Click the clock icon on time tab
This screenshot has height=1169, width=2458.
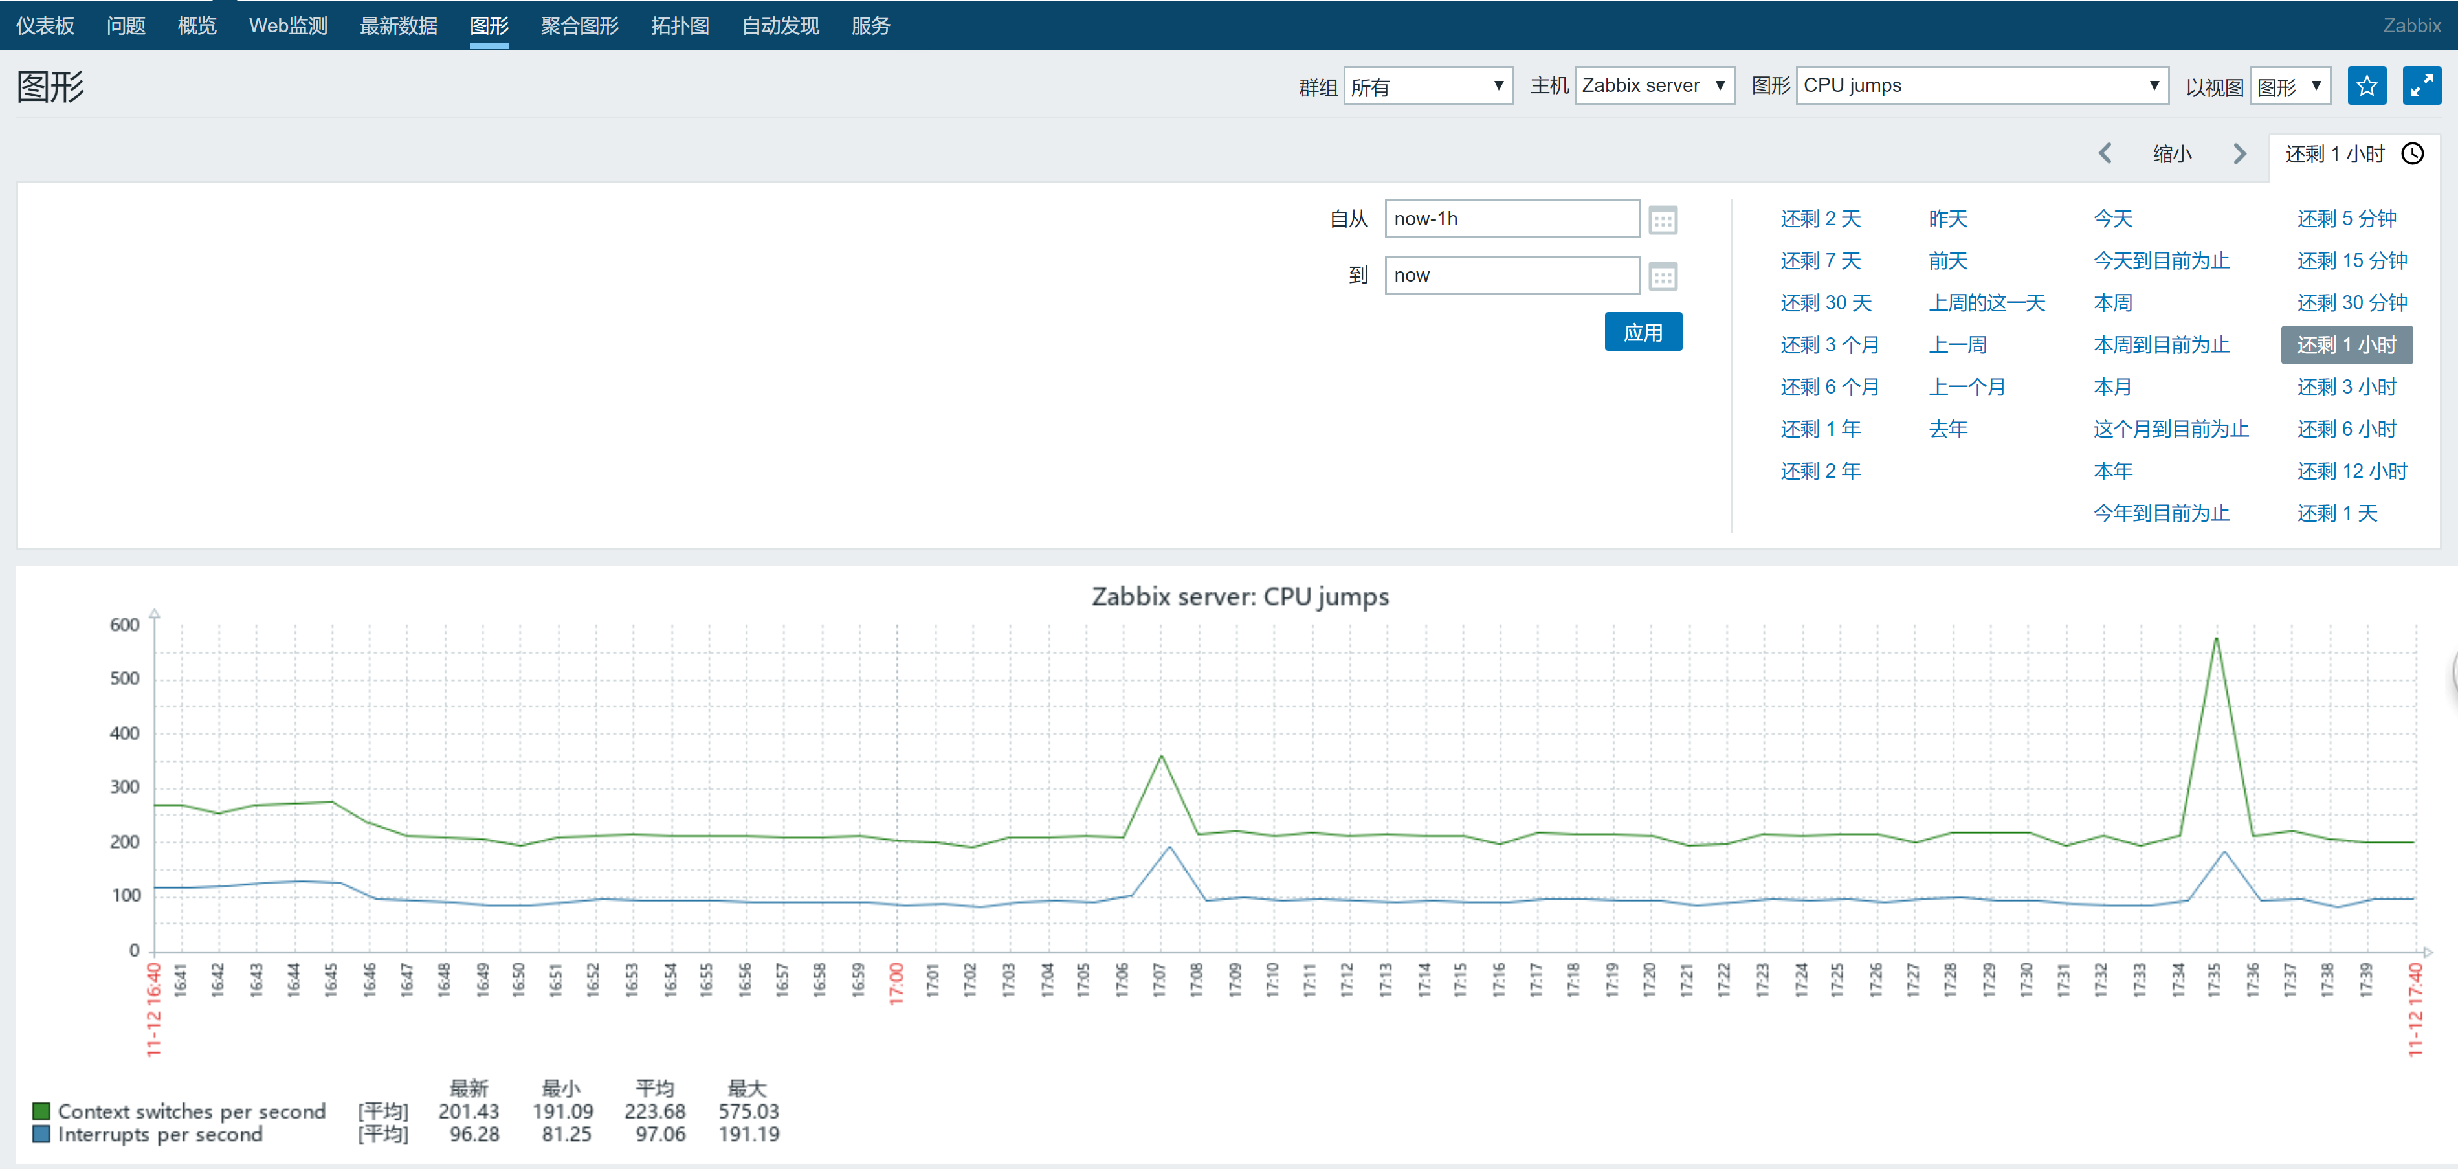(x=2413, y=153)
